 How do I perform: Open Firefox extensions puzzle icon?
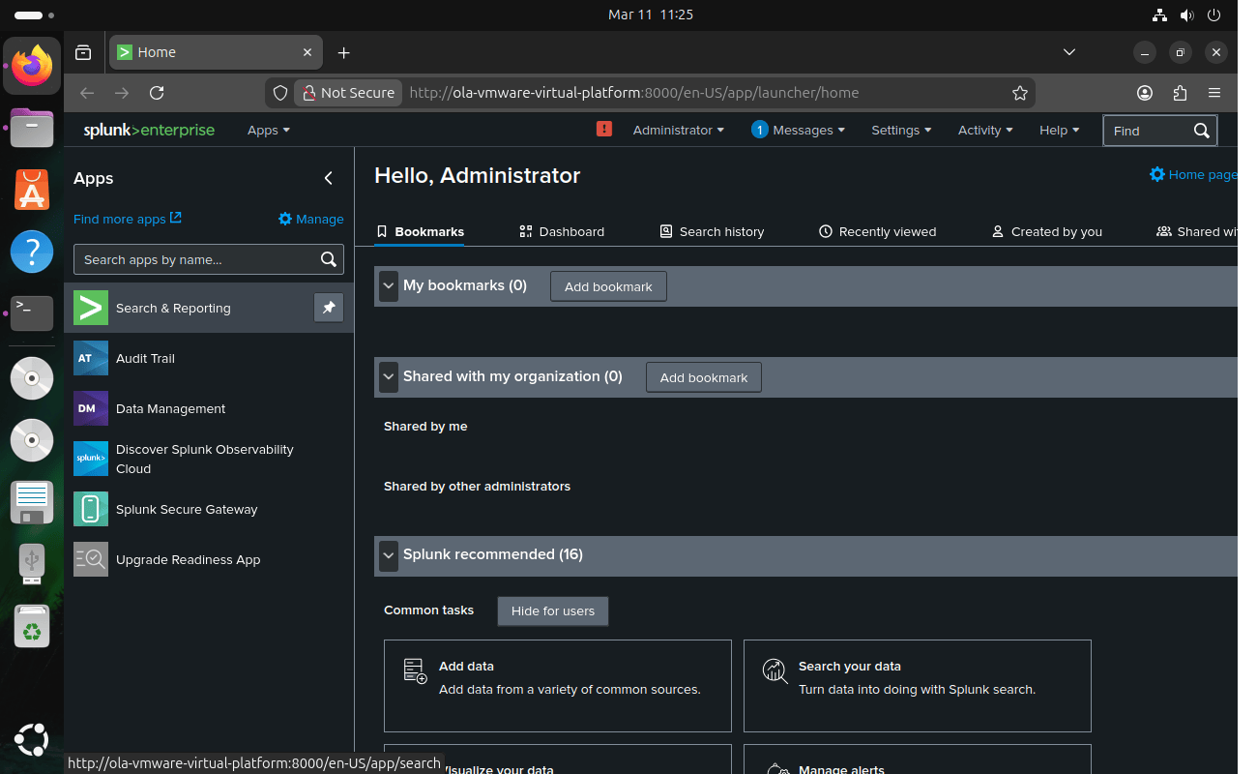click(x=1180, y=93)
